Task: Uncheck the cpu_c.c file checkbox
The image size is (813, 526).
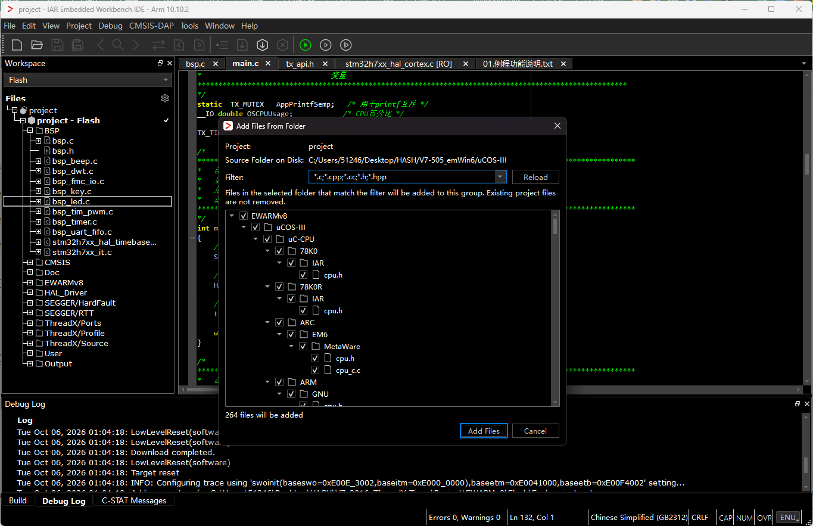Action: pyautogui.click(x=315, y=371)
